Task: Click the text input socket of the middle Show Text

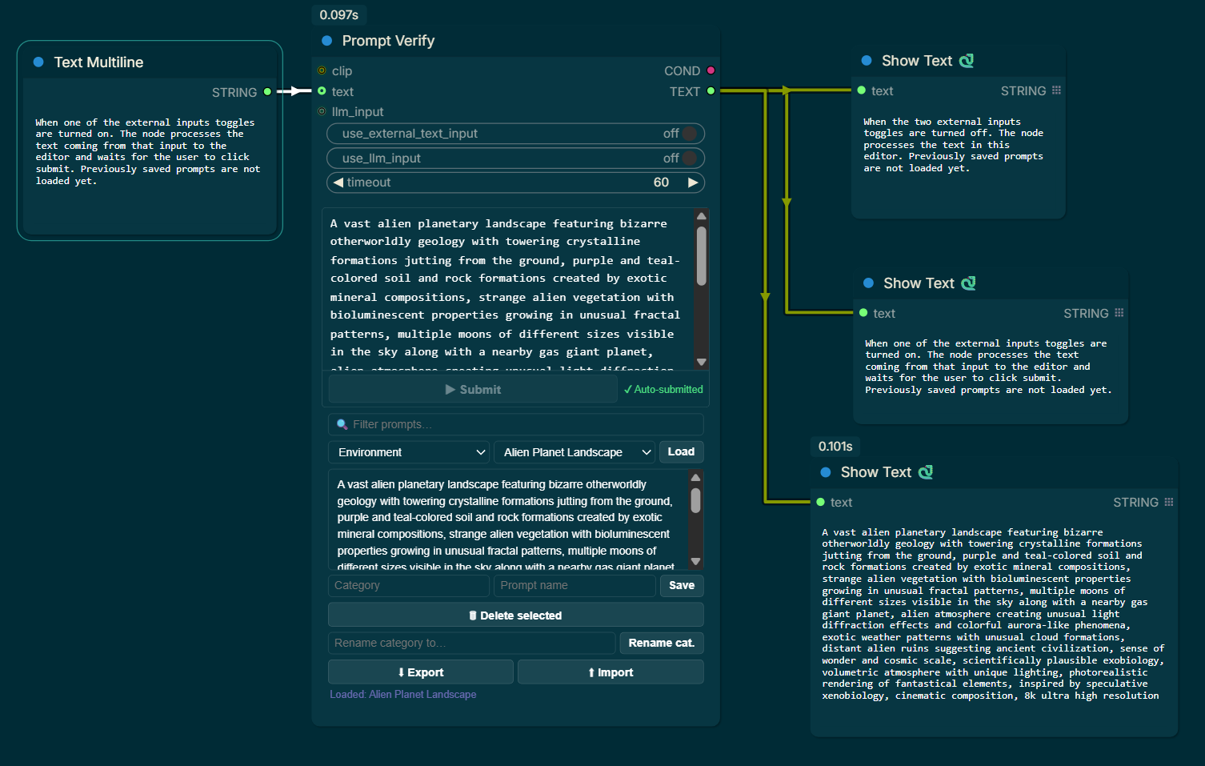Action: coord(863,313)
